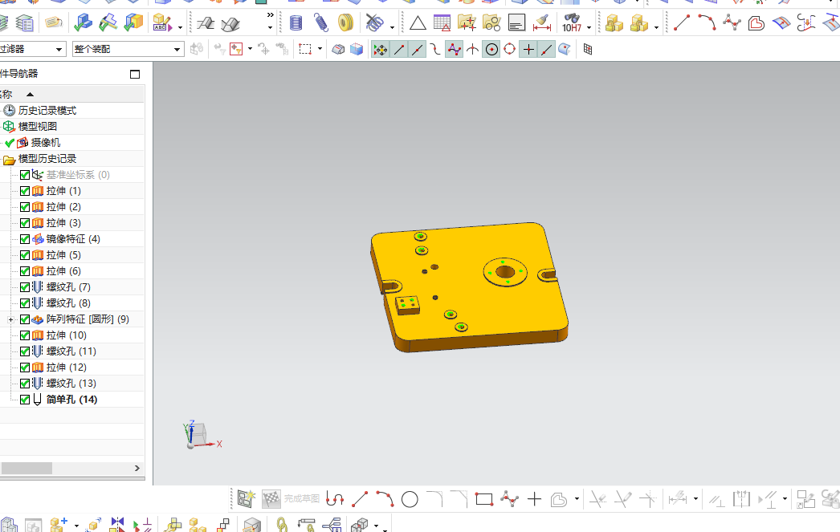Uncheck the 阵列特征 [圆形] (9) checkbox
The width and height of the screenshot is (840, 532).
pyautogui.click(x=25, y=319)
